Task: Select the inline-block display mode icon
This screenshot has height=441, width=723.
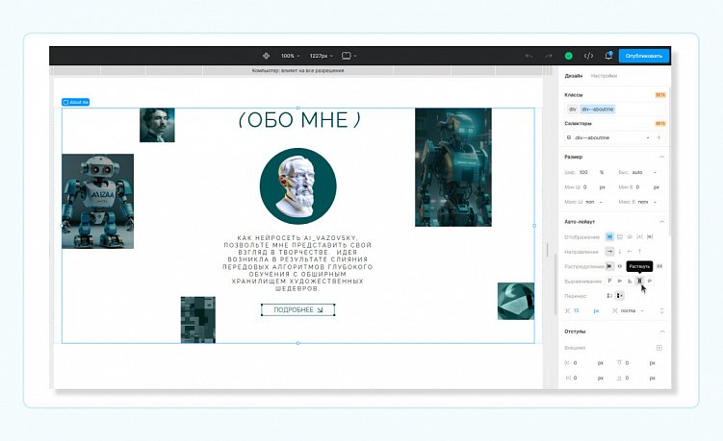Action: point(650,236)
